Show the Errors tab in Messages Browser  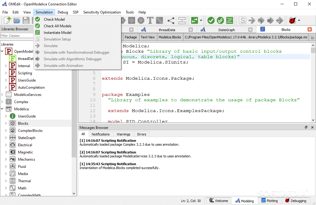click(142, 134)
